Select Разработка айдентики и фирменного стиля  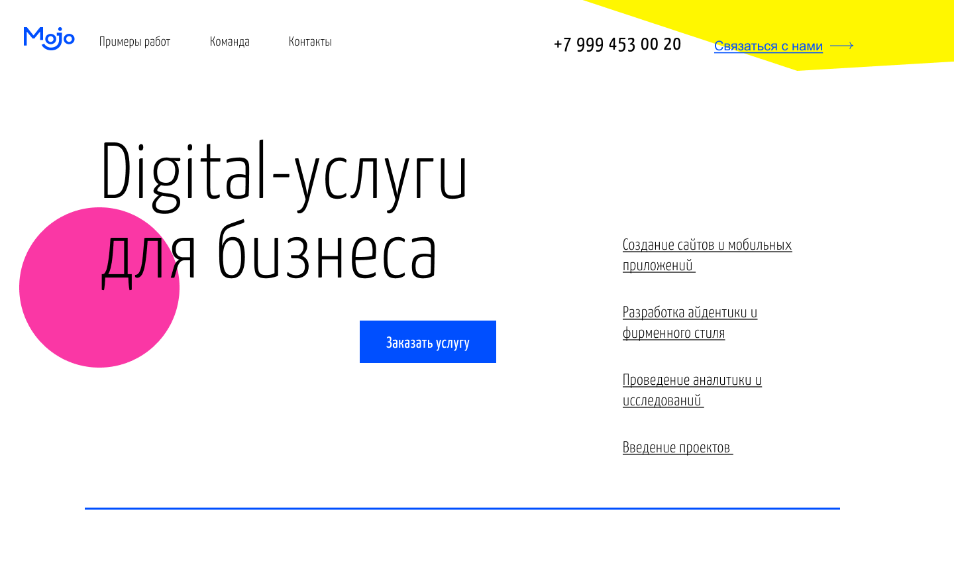(689, 313)
